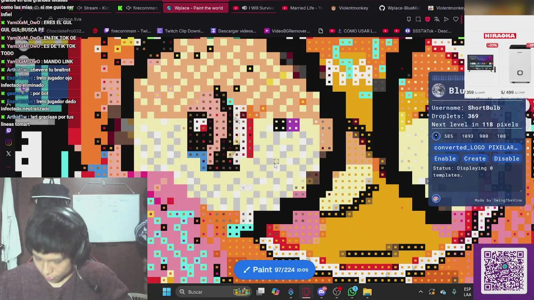Click the browser bookmark icon in address bar

(x=409, y=19)
